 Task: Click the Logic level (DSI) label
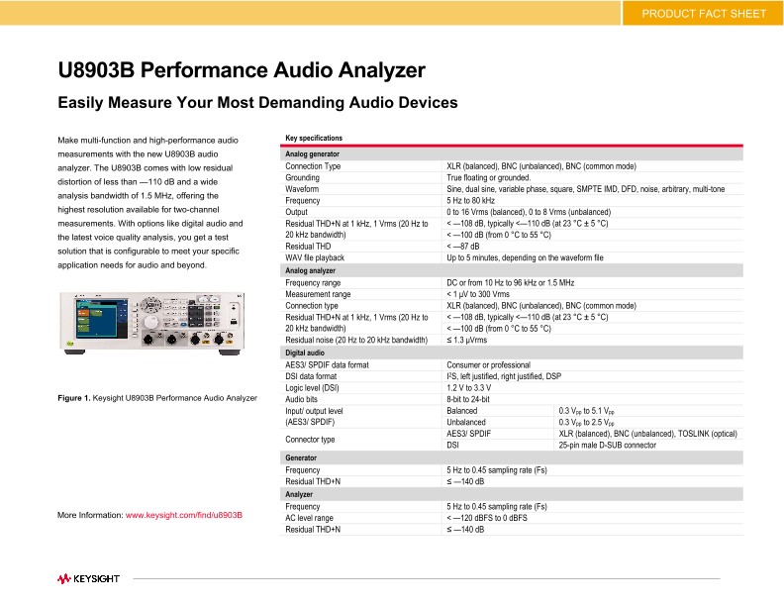[x=312, y=387]
